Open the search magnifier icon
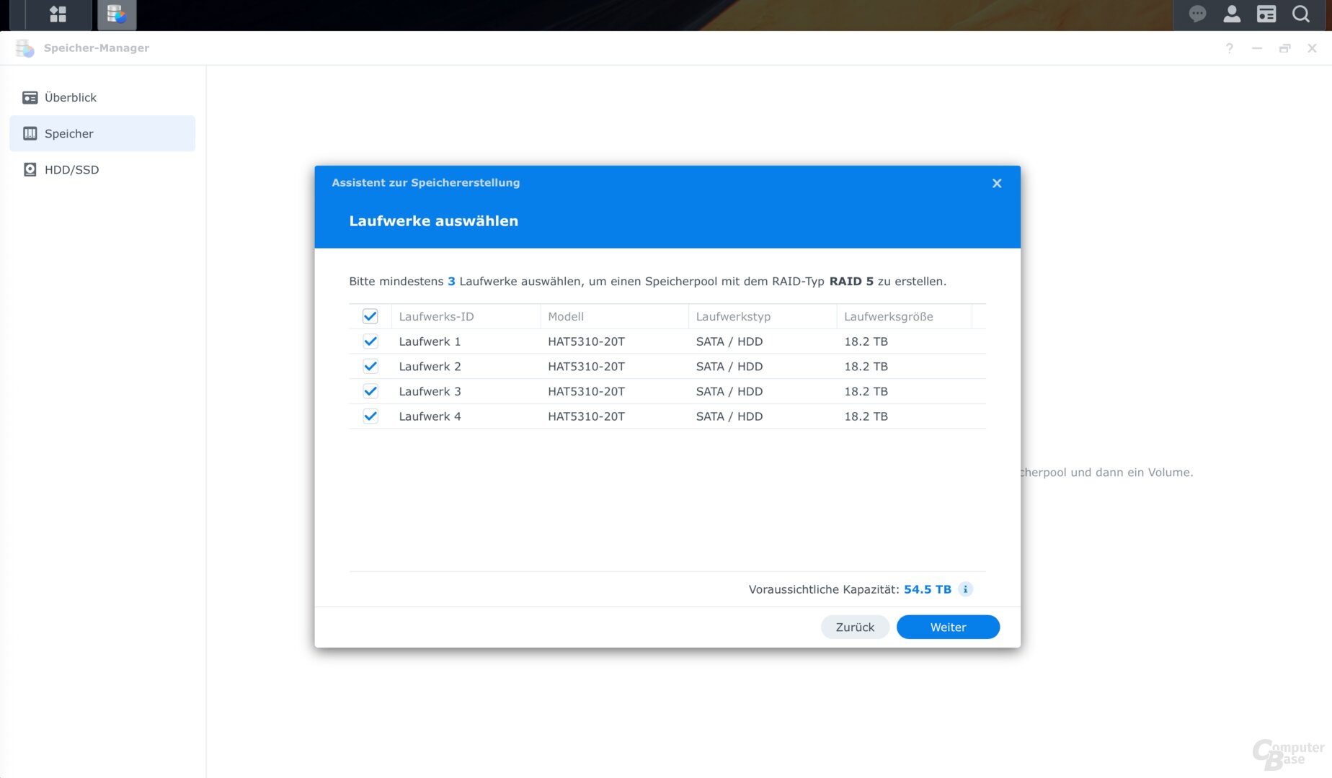This screenshot has width=1332, height=778. [x=1301, y=14]
